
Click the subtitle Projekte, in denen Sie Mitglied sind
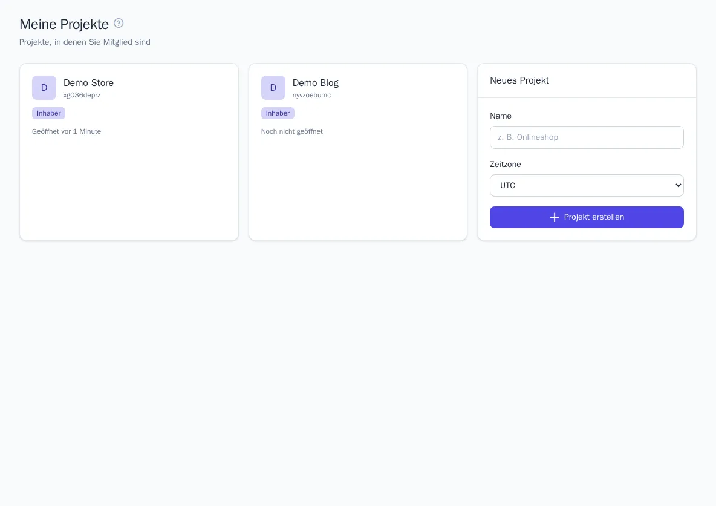(x=85, y=42)
